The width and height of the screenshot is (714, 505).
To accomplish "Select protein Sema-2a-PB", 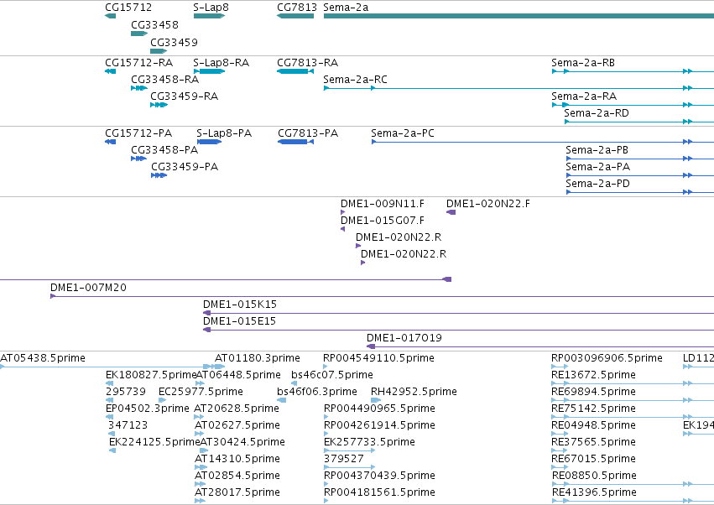I will point(597,150).
